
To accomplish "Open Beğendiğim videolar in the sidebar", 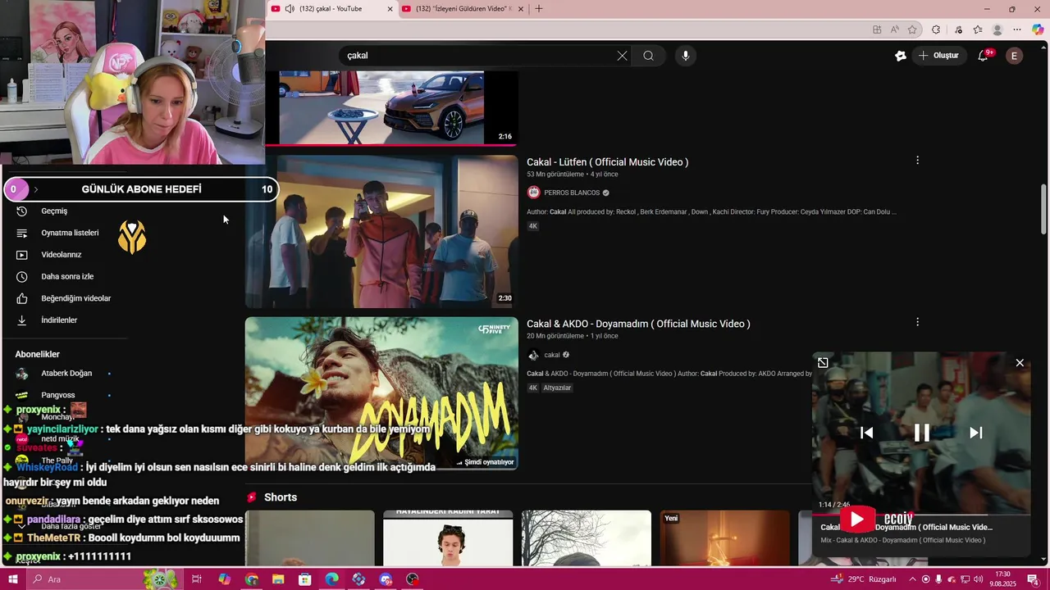I will click(76, 298).
